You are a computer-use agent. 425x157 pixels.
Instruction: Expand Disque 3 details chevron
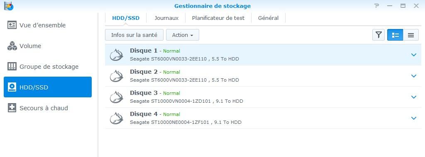414,97
